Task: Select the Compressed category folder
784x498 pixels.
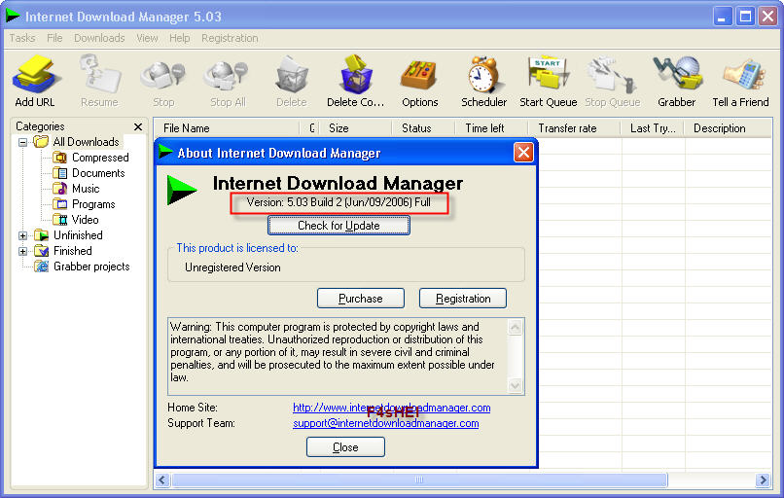Action: tap(91, 158)
